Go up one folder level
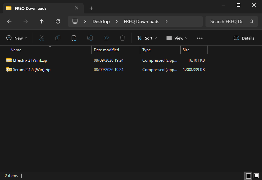Image resolution: width=262 pixels, height=180 pixels. [x=41, y=21]
